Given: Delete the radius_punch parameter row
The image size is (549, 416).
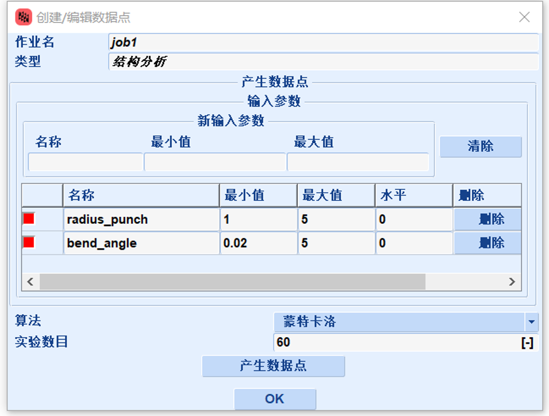Looking at the screenshot, I should (x=487, y=219).
